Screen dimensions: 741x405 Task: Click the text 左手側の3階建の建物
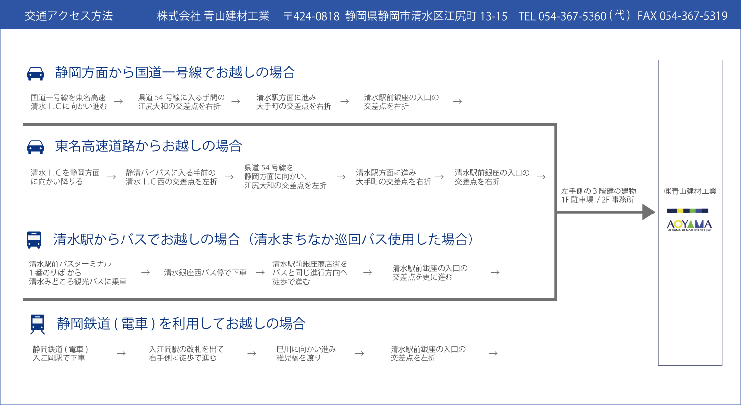point(598,191)
